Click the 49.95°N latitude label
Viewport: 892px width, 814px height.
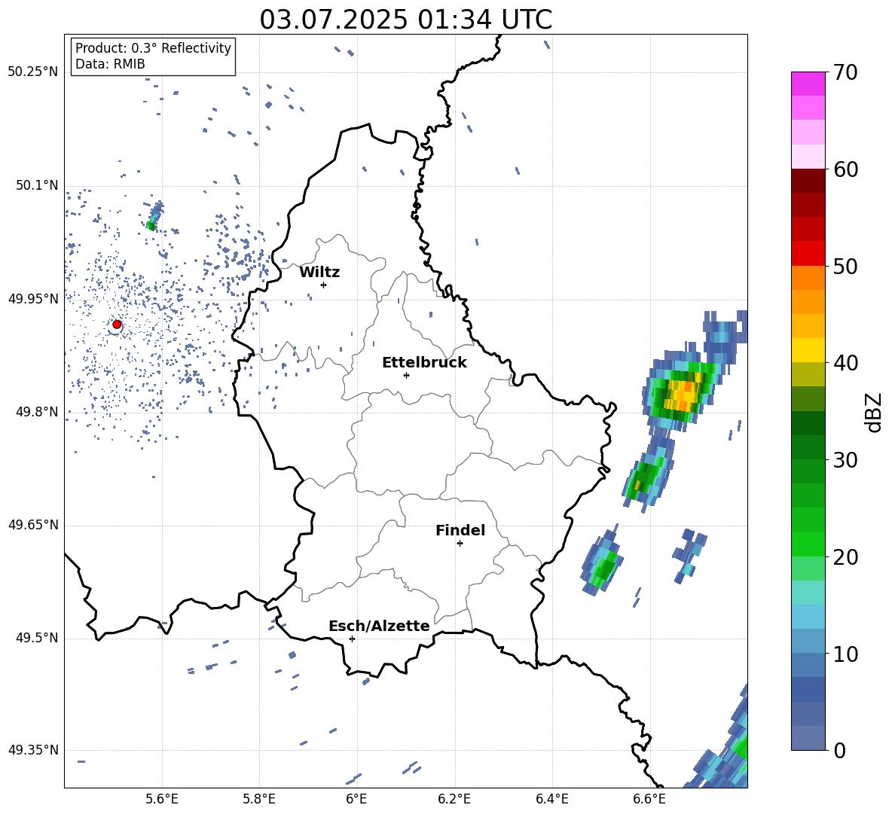pyautogui.click(x=33, y=298)
